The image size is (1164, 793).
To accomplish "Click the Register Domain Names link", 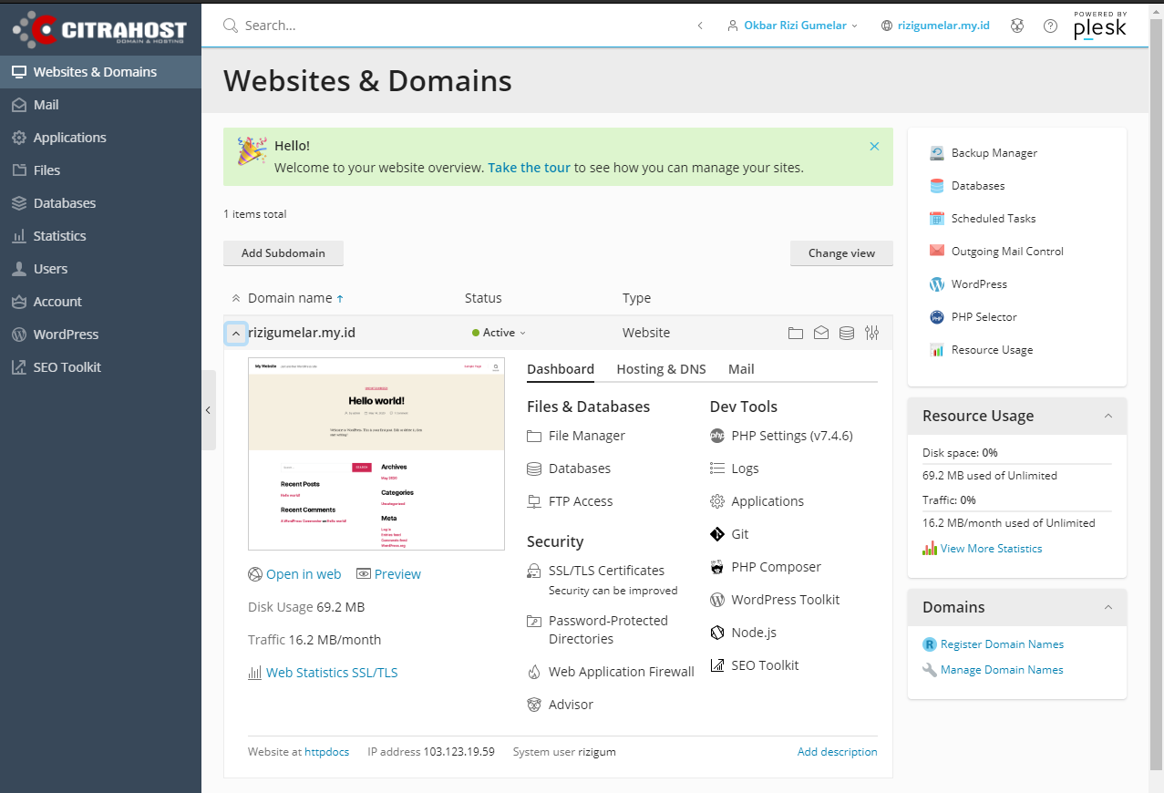I will tap(1002, 644).
